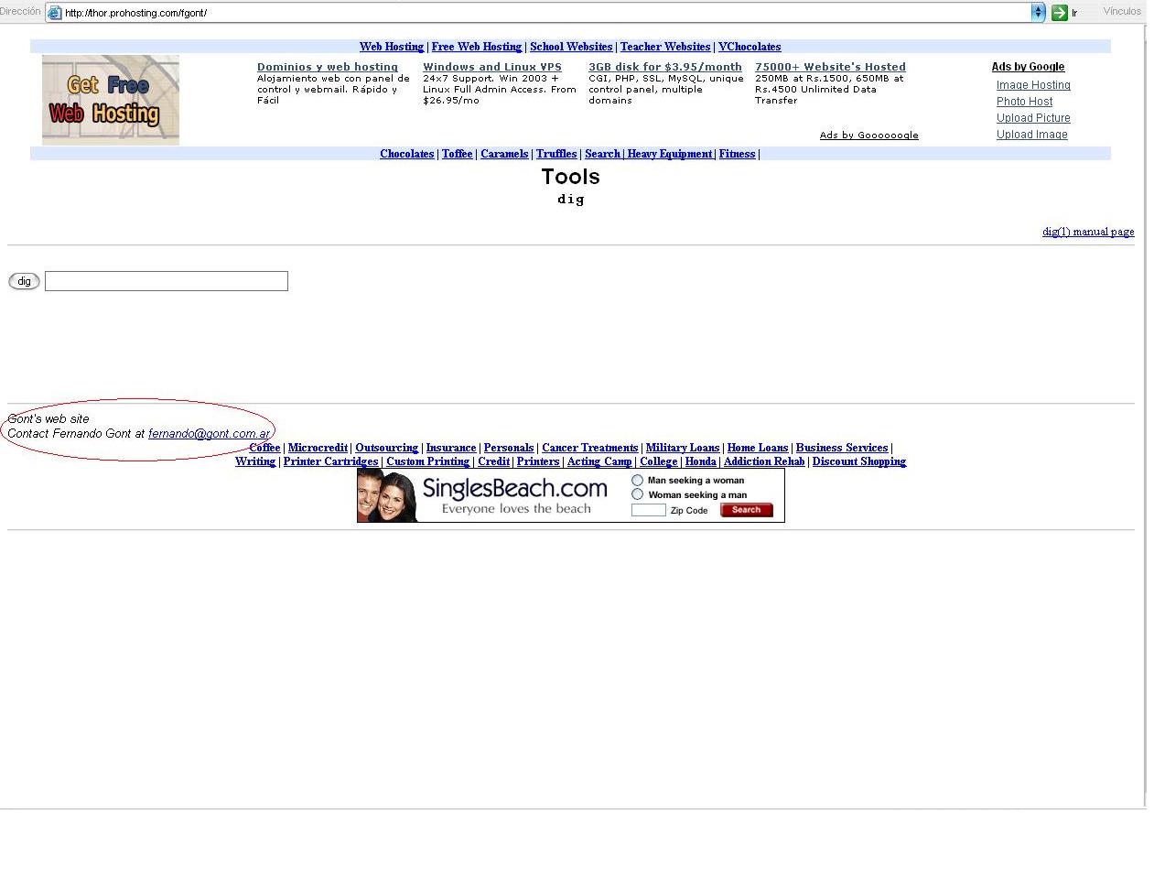Open the Military Loans link

point(682,448)
